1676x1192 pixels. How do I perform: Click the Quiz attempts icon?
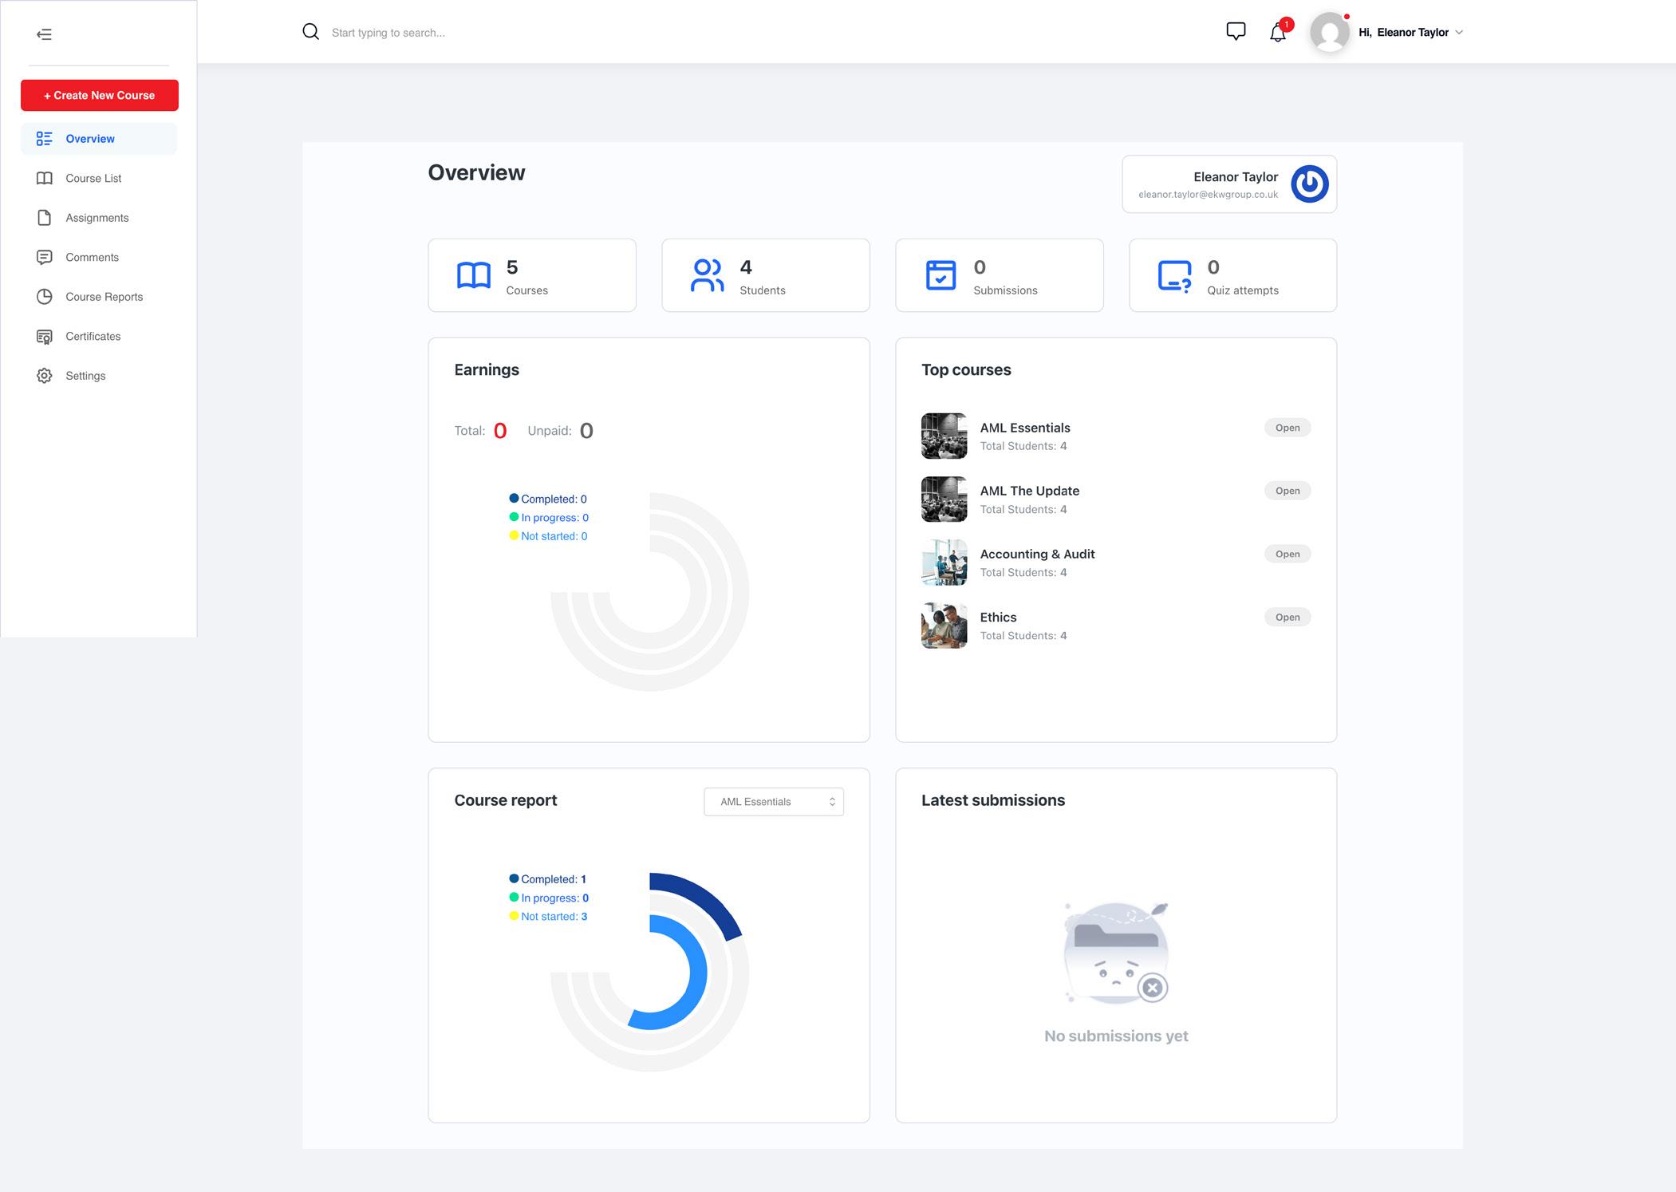point(1174,276)
